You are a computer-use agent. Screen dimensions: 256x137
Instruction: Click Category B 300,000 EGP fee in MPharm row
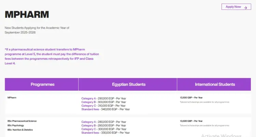(x=103, y=102)
